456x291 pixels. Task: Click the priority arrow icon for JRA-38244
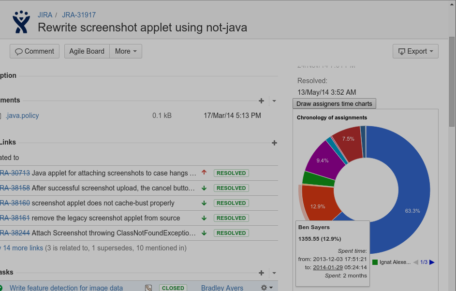pyautogui.click(x=204, y=233)
